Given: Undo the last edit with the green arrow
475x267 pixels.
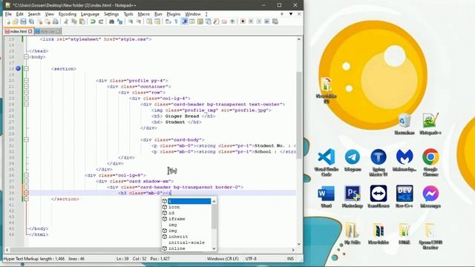Looking at the screenshot, I should pos(93,22).
